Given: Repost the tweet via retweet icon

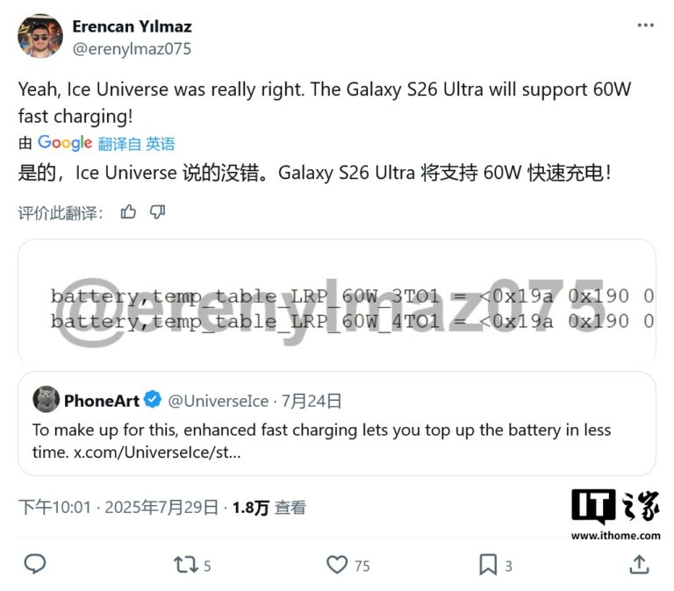Looking at the screenshot, I should pyautogui.click(x=186, y=565).
